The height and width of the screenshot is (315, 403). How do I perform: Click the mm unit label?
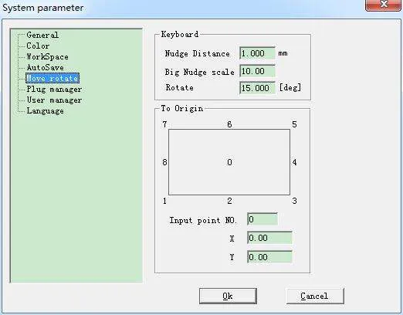click(283, 53)
